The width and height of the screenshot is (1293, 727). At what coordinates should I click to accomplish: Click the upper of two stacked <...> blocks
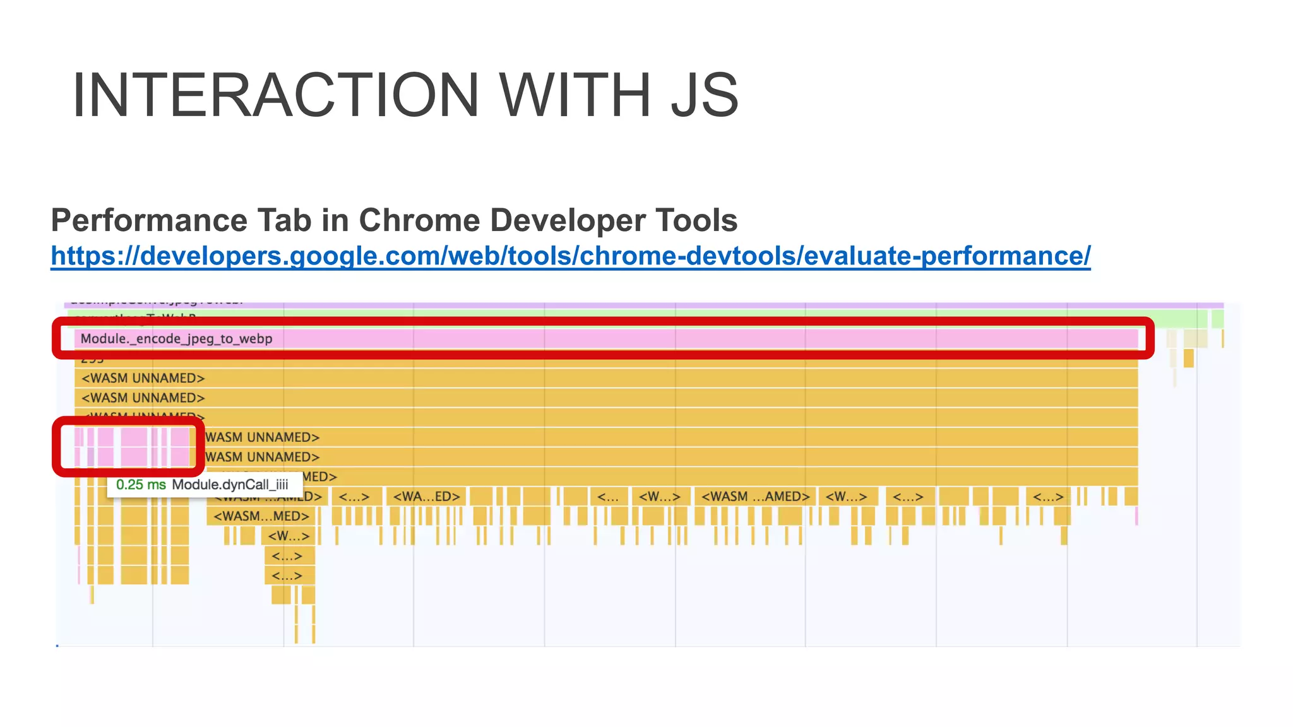[287, 556]
